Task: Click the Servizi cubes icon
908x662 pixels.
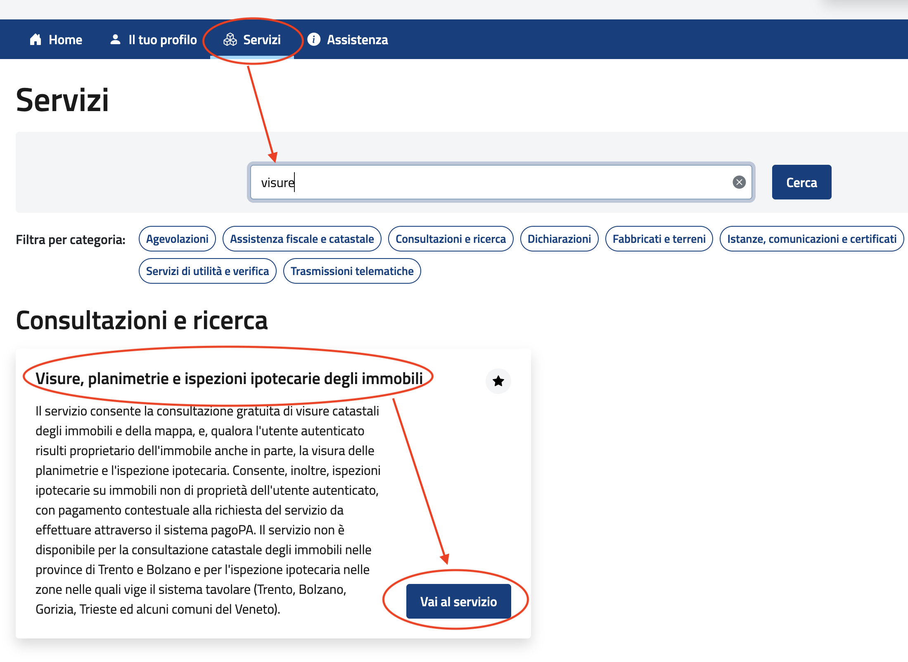Action: point(230,40)
